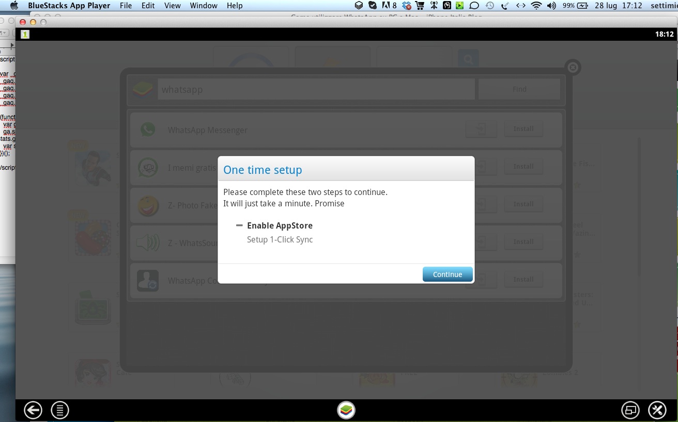Click the 18:12 Android clock
The width and height of the screenshot is (678, 422).
[x=664, y=35]
